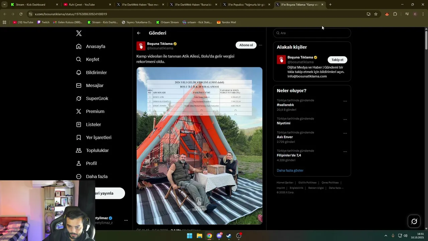The image size is (428, 241).
Task: Open Aslı Enver trending topic
Action: coord(285,137)
